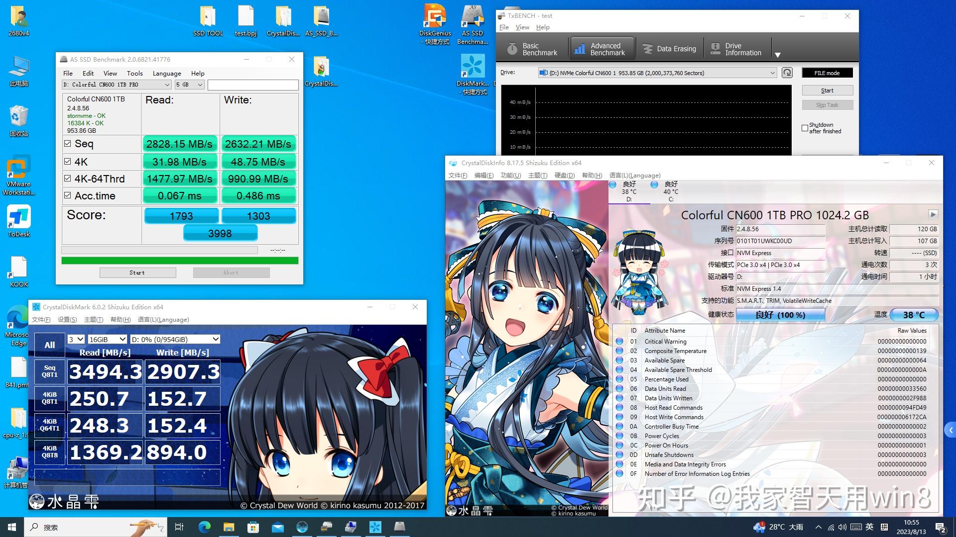Open the test.bpj file icon
The width and height of the screenshot is (956, 537).
point(245,20)
